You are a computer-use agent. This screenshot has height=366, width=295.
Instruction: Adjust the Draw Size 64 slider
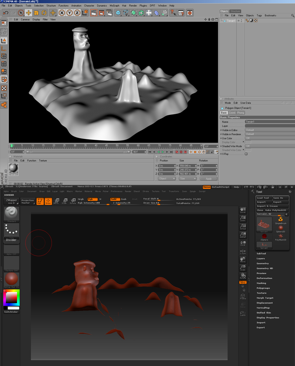click(158, 203)
